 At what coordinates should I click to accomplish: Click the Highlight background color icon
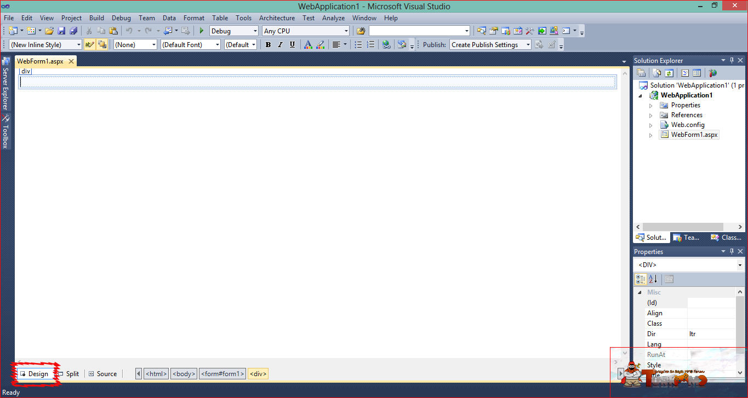pos(321,45)
